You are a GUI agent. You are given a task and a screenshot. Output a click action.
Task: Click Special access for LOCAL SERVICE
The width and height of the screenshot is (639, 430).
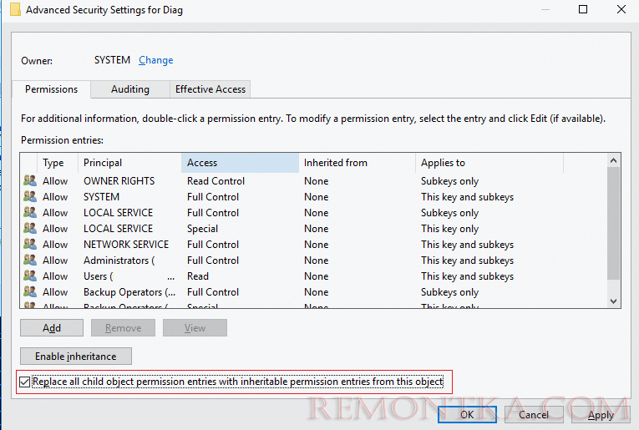click(x=202, y=229)
